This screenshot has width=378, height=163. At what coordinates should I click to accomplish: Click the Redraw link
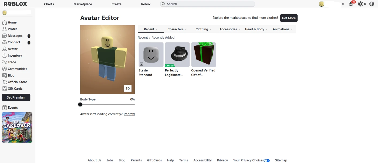click(x=129, y=114)
